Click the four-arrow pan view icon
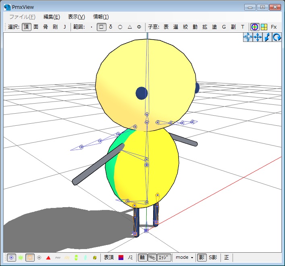 click(258, 37)
